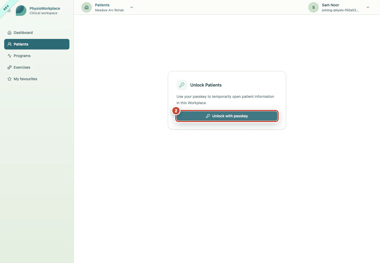Click the PhysioWorkplace leaf logo
The height and width of the screenshot is (263, 380).
pyautogui.click(x=21, y=11)
